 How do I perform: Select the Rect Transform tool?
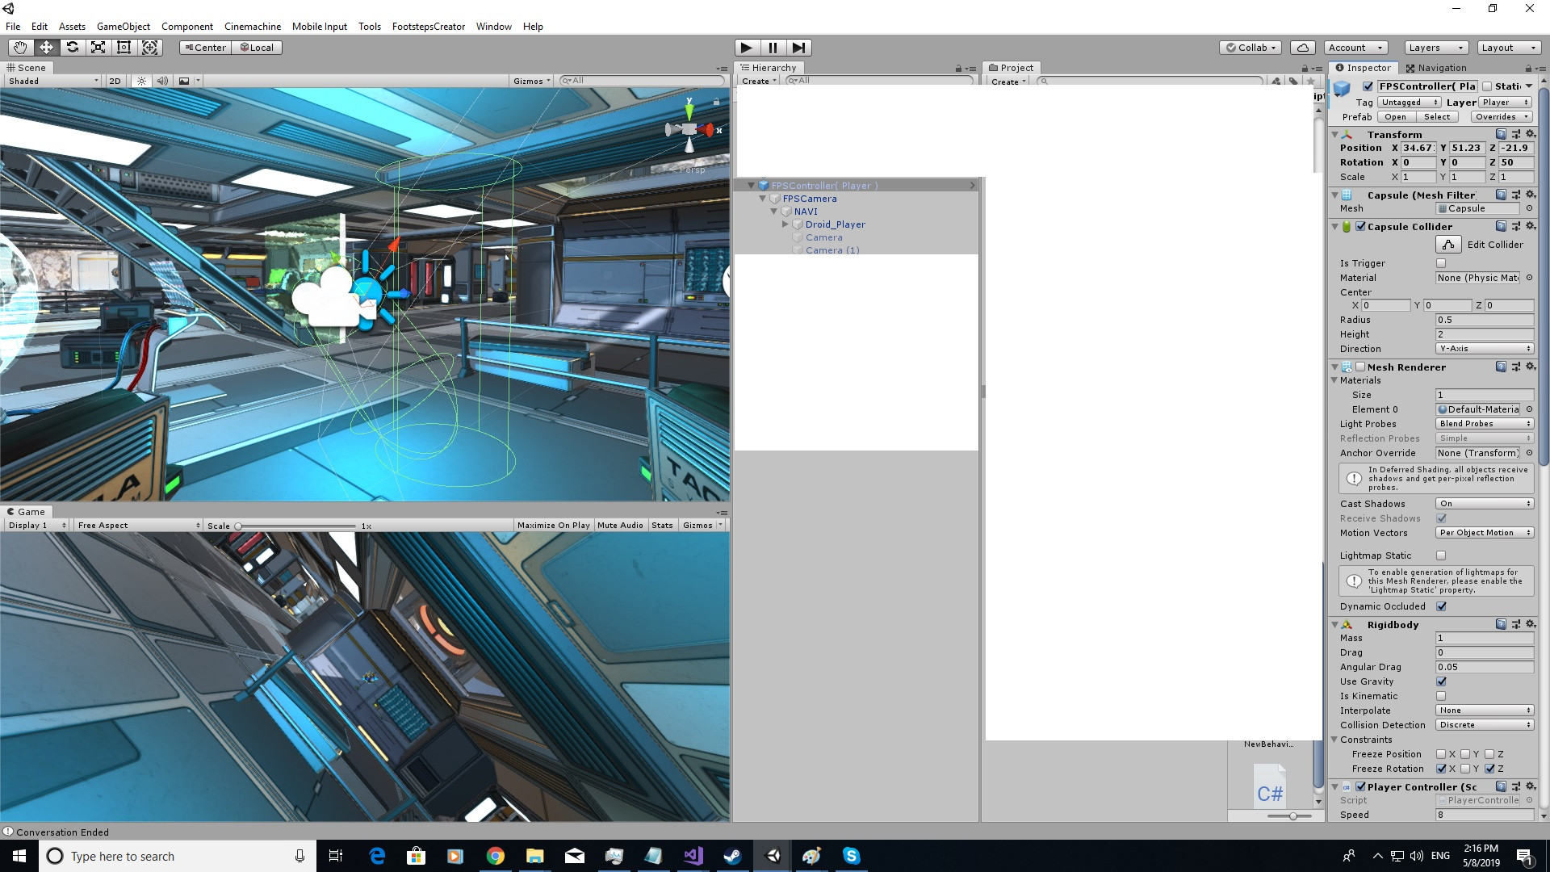(x=124, y=48)
